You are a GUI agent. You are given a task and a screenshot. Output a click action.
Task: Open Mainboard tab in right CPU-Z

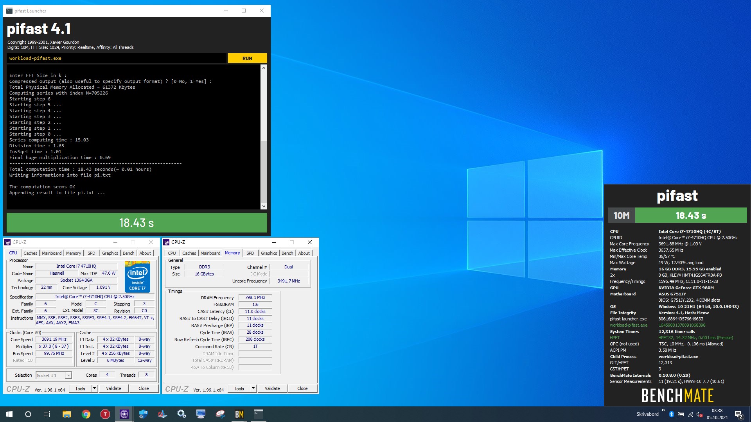210,253
